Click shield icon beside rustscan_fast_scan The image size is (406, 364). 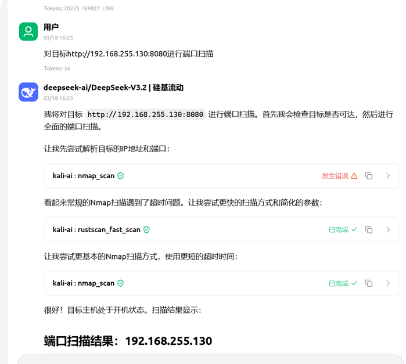tap(146, 230)
